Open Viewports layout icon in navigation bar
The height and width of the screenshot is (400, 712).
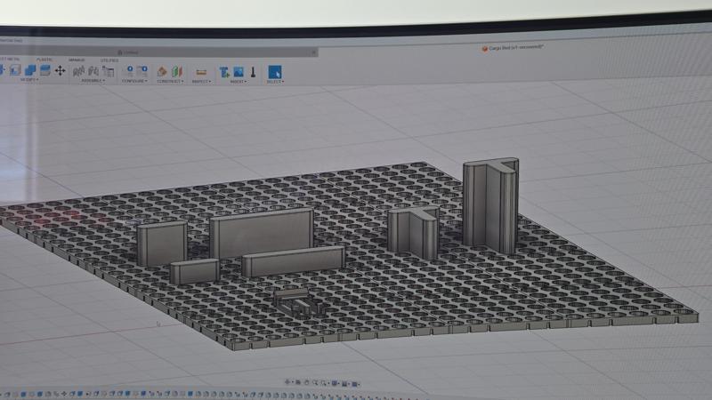354,384
